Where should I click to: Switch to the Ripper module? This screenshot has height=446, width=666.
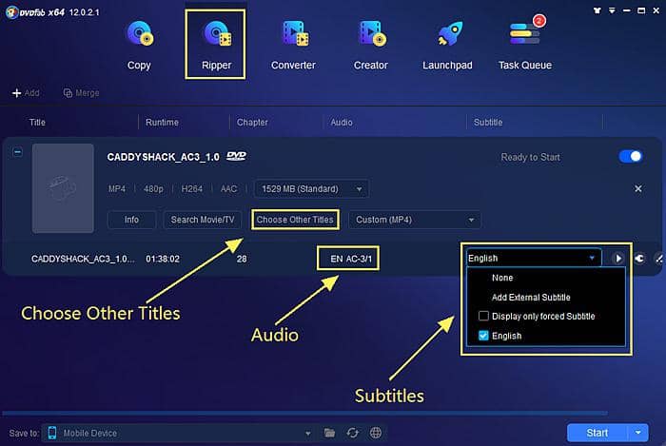(216, 45)
